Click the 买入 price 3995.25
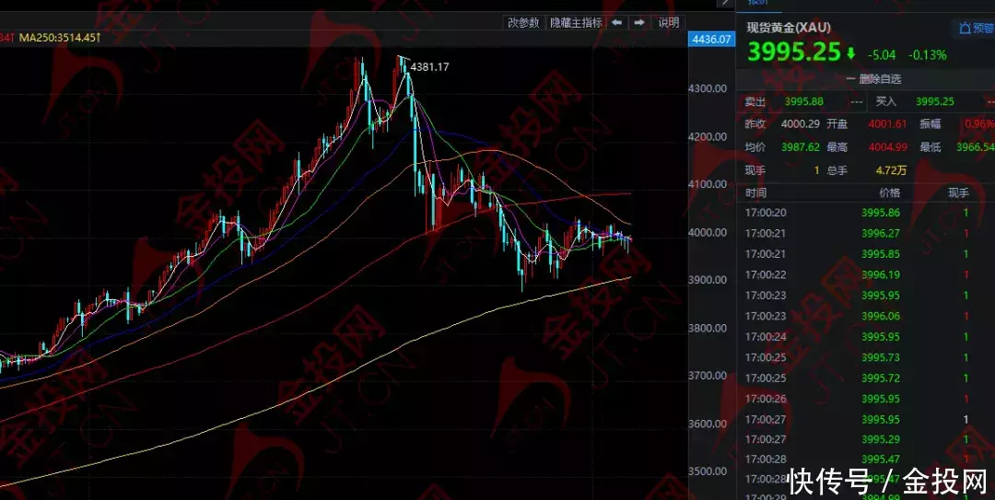Viewport: 995px width, 500px height. tap(934, 102)
